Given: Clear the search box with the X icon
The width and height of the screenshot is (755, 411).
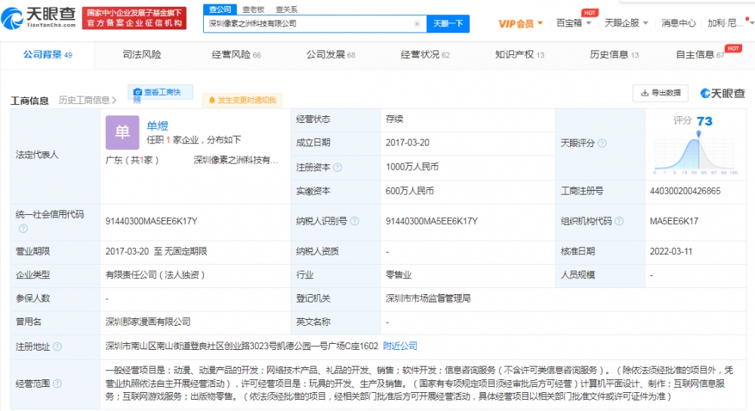Looking at the screenshot, I should [417, 23].
